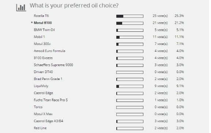Click the Amsoil Euro Formula option
211x133 pixels.
[49, 51]
